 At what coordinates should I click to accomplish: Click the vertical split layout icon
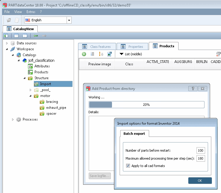25,36
